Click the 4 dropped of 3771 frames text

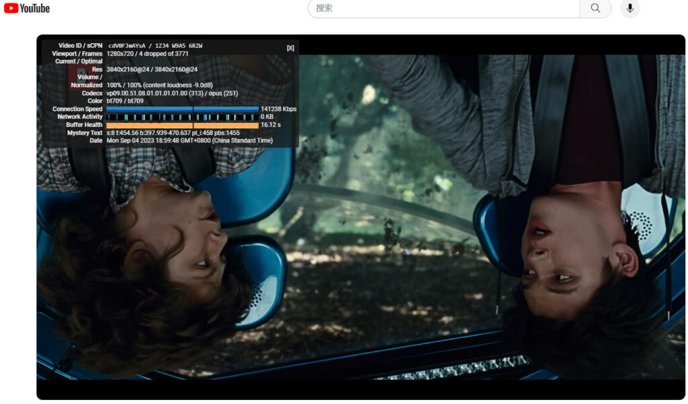[164, 54]
